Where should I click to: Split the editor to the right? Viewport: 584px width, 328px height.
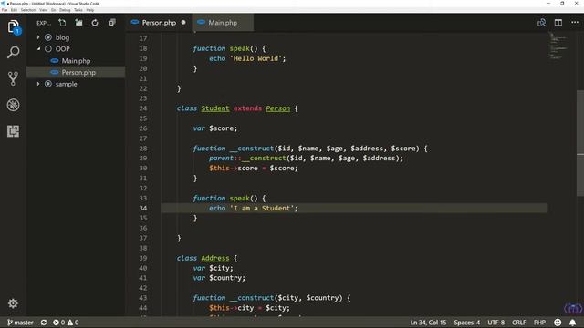558,23
